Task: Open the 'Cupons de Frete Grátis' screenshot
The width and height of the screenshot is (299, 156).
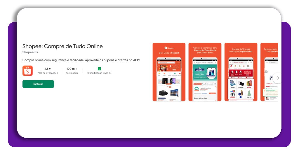Action: point(205,72)
